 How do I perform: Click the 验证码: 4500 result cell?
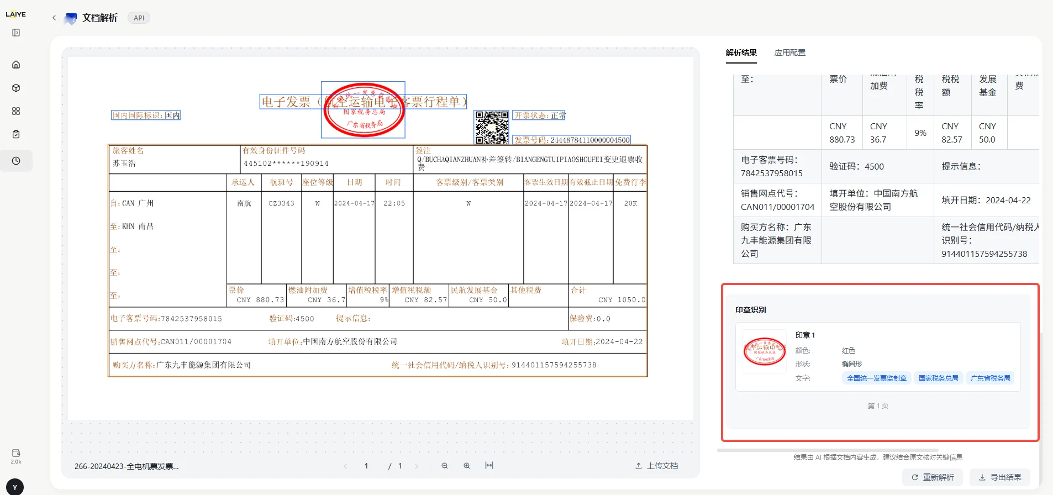(x=877, y=166)
